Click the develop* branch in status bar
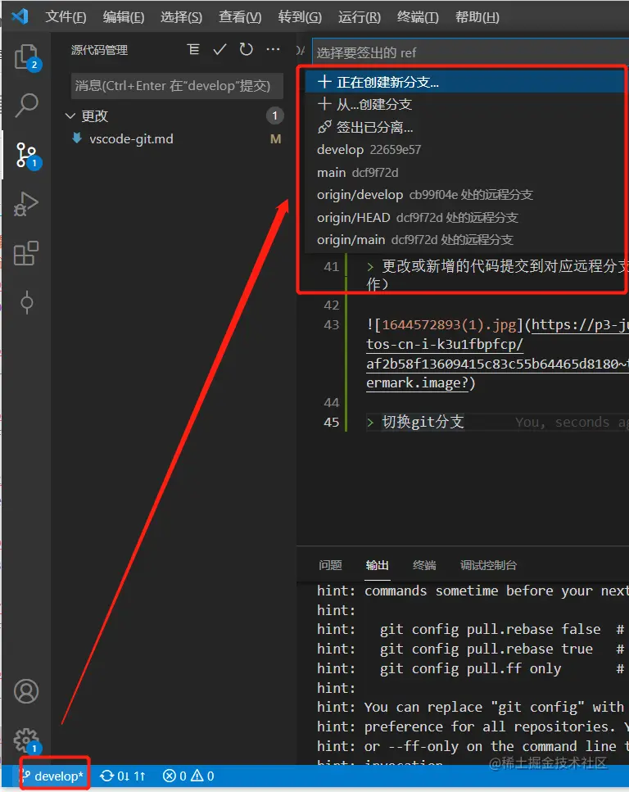 tap(53, 776)
